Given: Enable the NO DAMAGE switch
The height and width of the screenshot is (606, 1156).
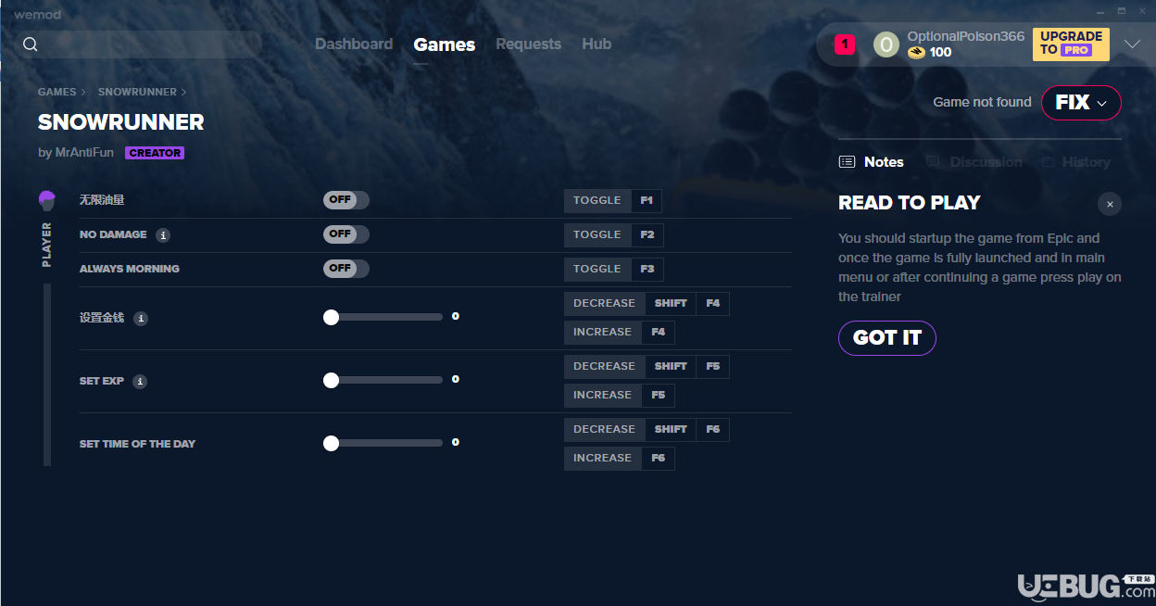Looking at the screenshot, I should point(346,234).
